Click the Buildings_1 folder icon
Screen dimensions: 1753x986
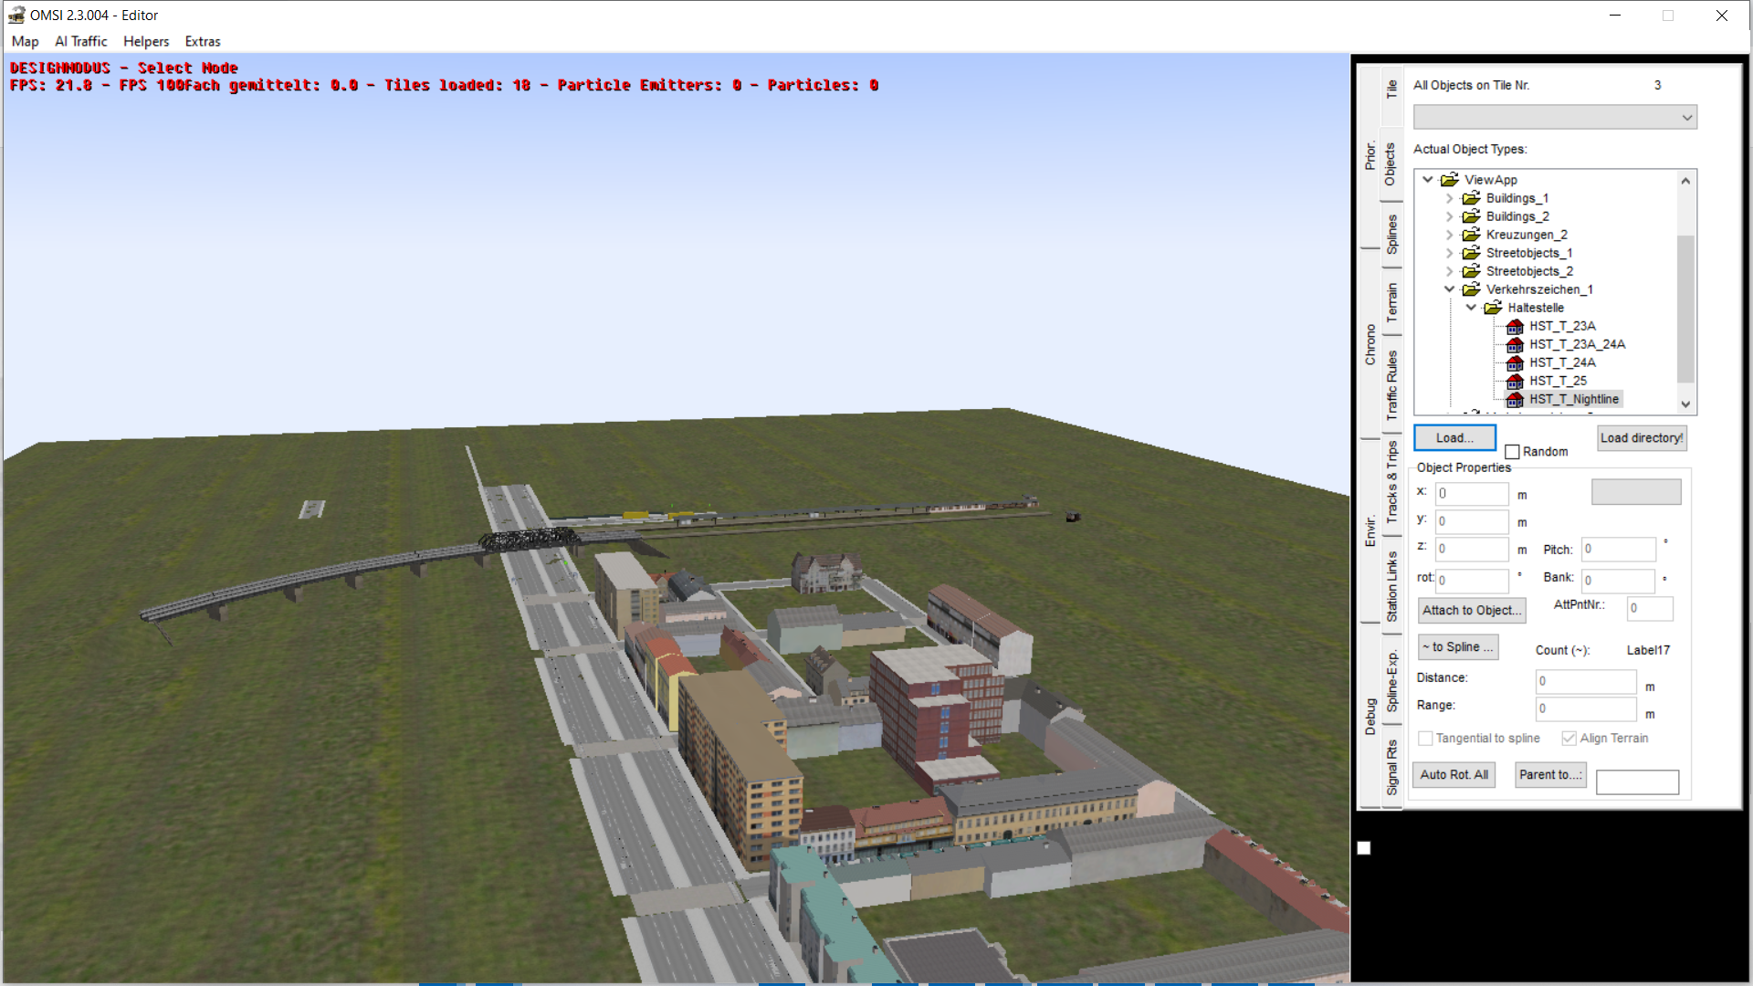click(x=1471, y=198)
